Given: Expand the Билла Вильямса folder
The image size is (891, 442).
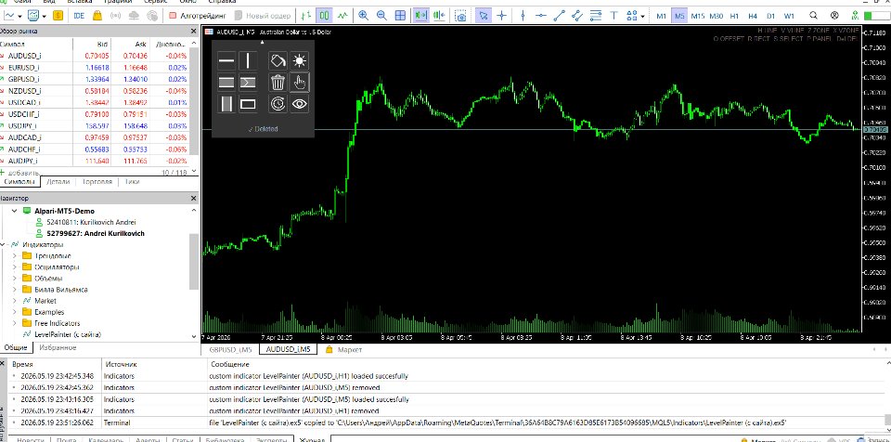Looking at the screenshot, I should tap(15, 290).
